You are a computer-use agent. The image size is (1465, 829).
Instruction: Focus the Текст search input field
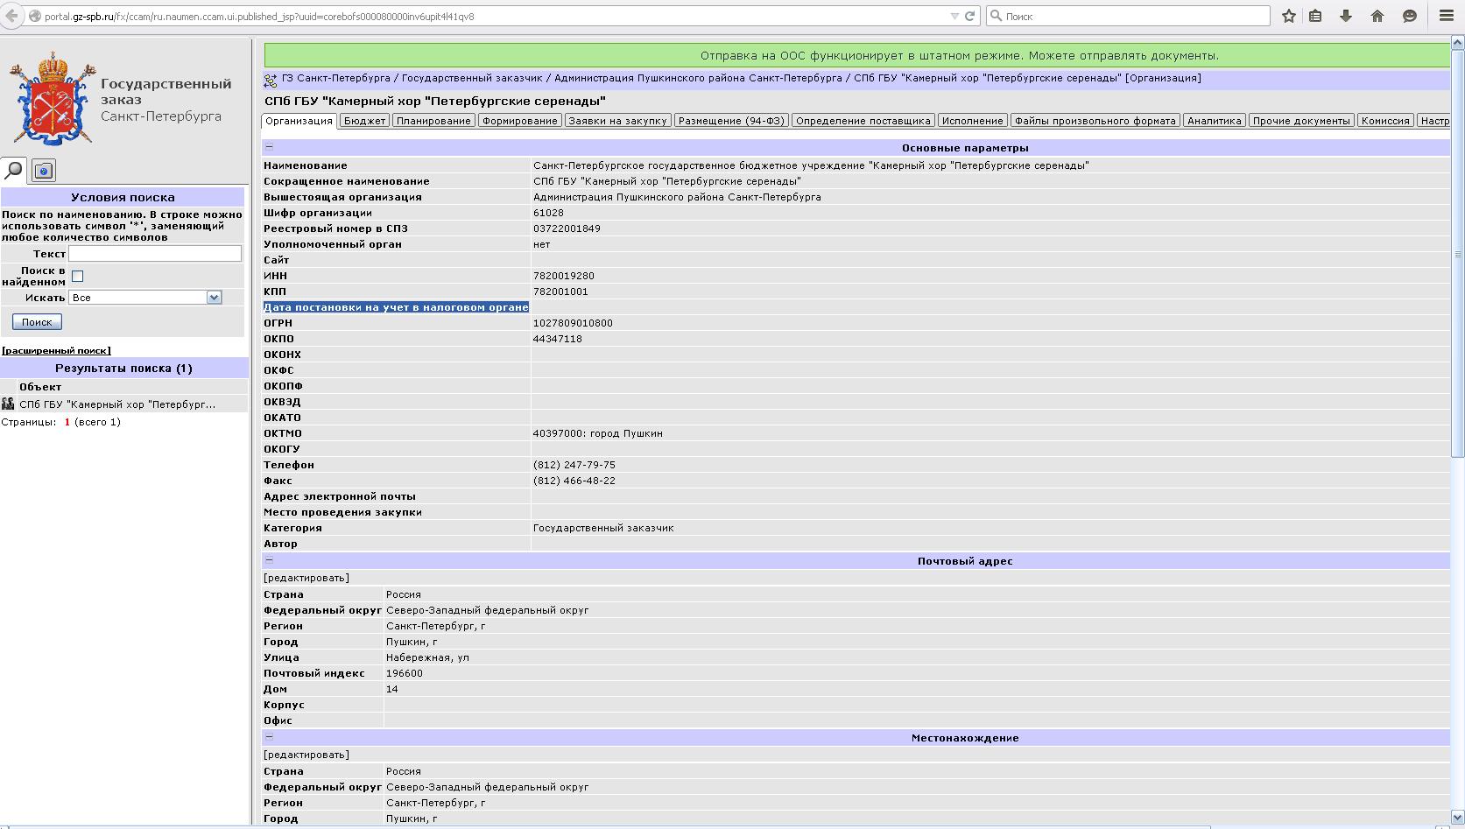point(155,253)
